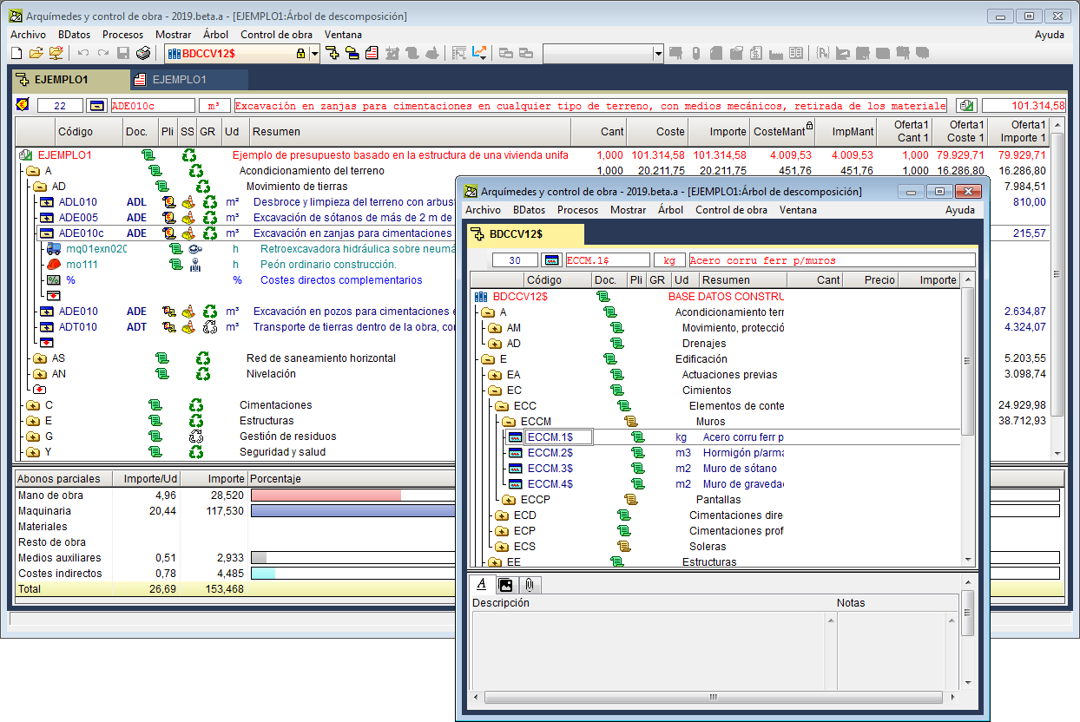Open Archivo menu in back window
This screenshot has height=722, width=1080.
pos(29,35)
